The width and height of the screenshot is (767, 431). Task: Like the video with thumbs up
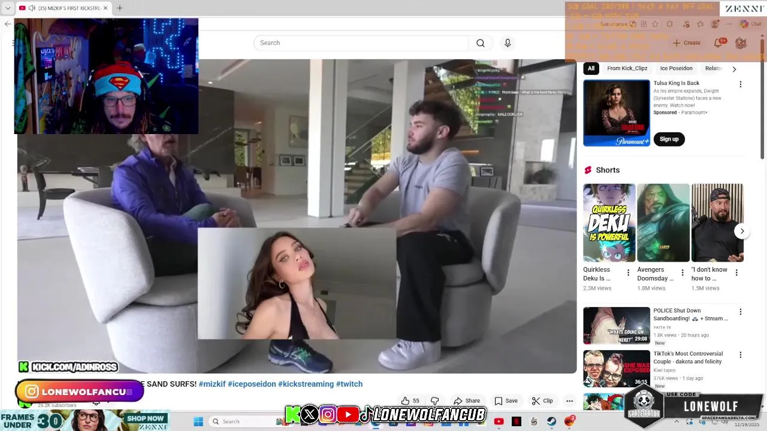[410, 401]
